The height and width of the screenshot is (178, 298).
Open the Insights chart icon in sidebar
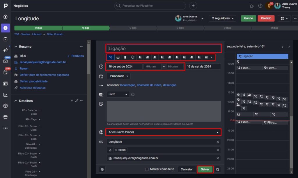[x=5, y=95]
